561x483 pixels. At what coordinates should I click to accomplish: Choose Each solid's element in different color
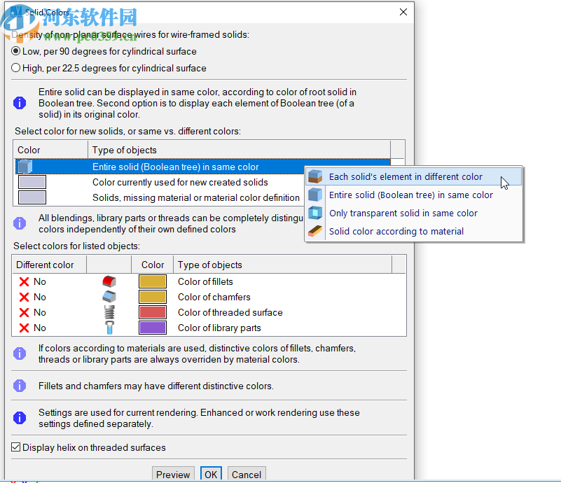(x=414, y=176)
